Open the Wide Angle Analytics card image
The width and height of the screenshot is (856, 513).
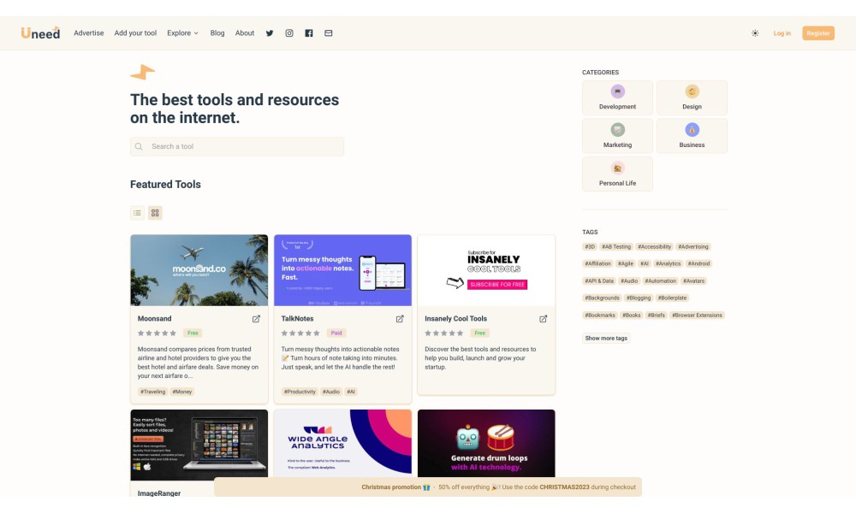click(x=343, y=444)
